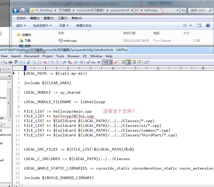214x187 pixels.
Task: Toggle the line number display button
Action: pyautogui.click(x=110, y=62)
